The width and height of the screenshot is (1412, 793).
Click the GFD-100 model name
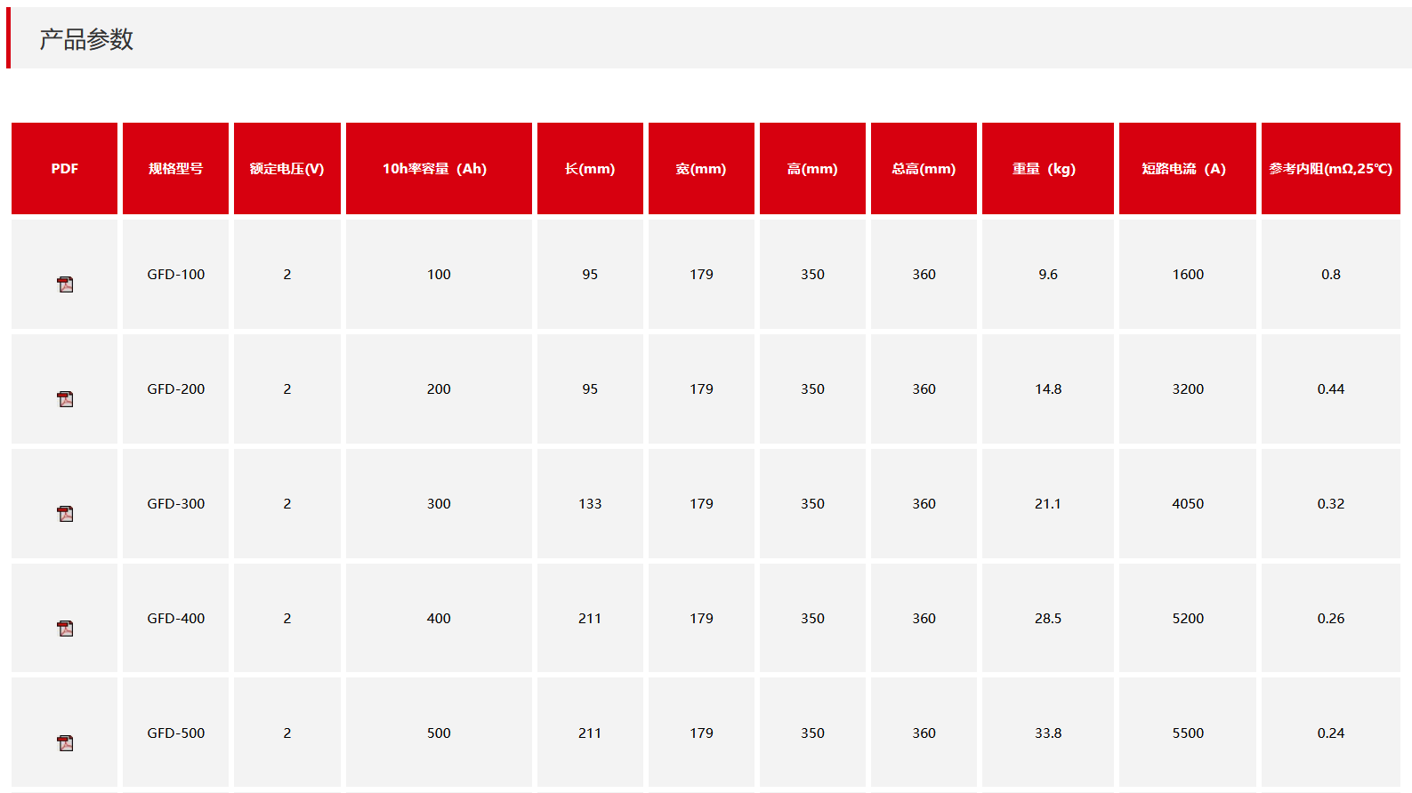[x=176, y=275]
